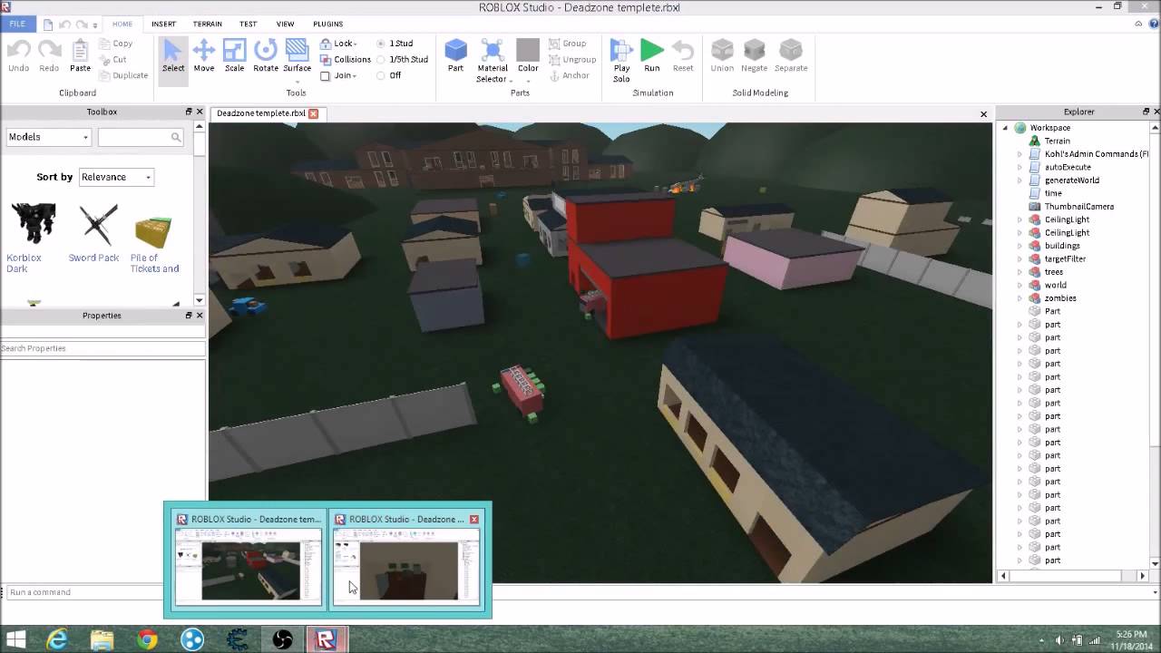
Task: Open the Material Selector
Action: (493, 61)
